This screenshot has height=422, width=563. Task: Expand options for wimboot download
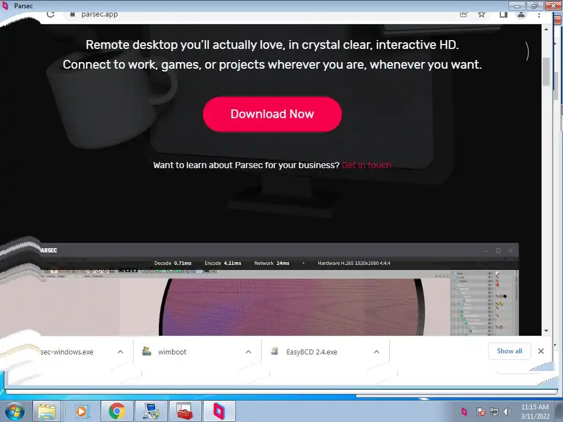pos(248,352)
